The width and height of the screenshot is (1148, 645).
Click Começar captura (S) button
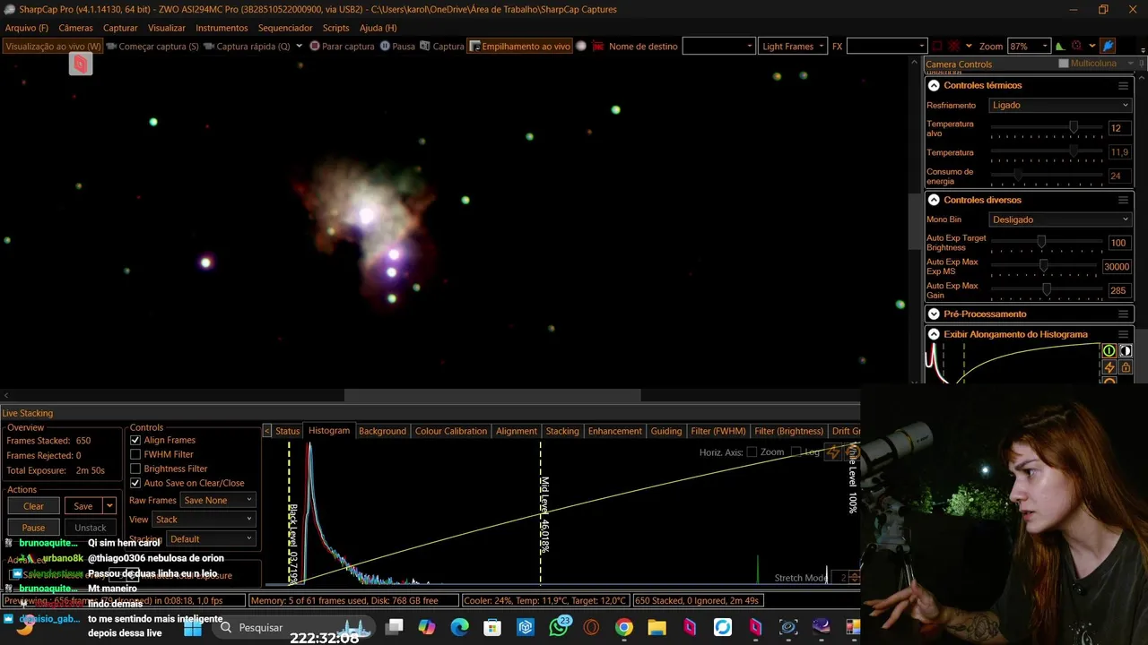(x=151, y=47)
